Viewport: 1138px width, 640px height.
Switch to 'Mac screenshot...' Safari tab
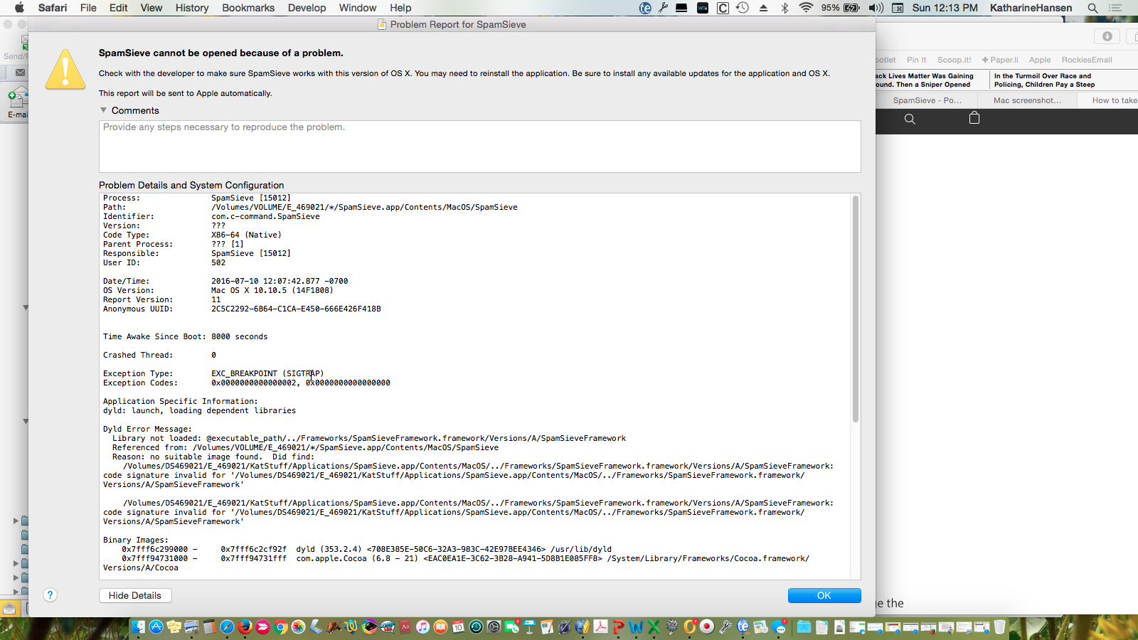pos(1027,100)
